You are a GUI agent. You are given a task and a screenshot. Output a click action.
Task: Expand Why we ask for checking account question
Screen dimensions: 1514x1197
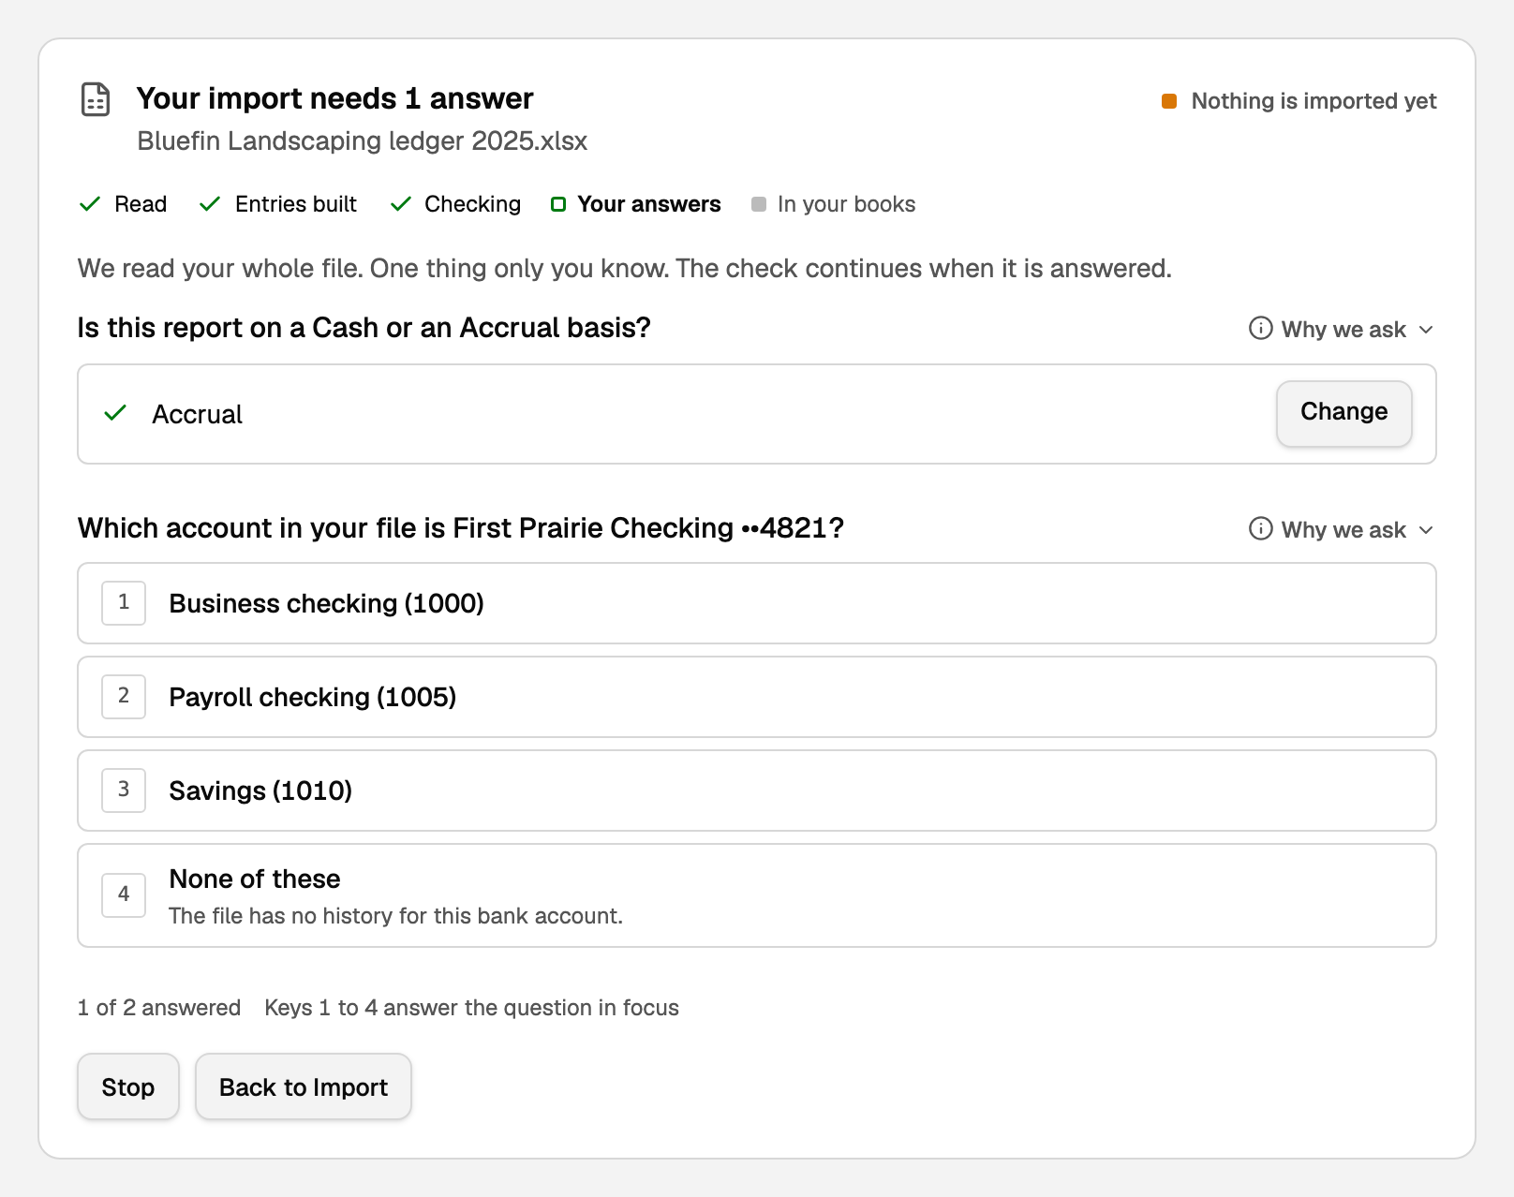[x=1342, y=529]
